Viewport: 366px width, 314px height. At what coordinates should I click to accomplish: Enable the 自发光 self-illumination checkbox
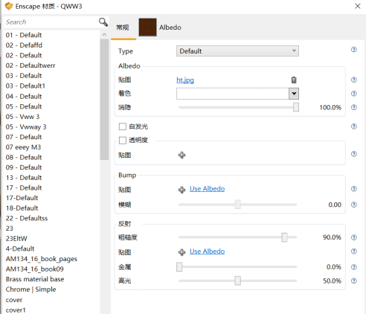tap(123, 126)
